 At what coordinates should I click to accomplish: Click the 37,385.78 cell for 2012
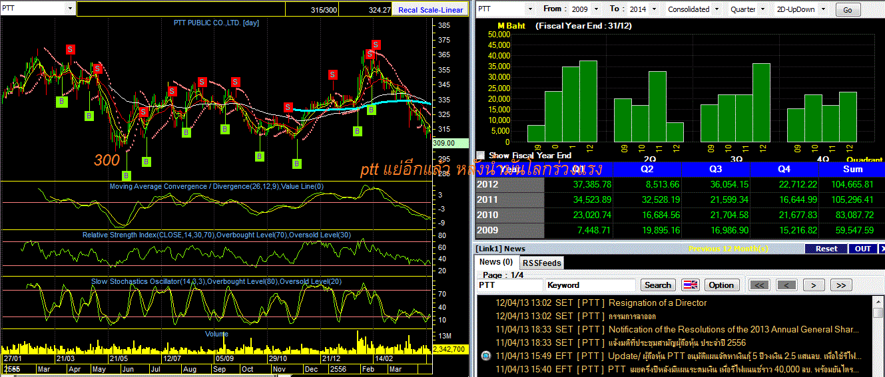(x=579, y=184)
